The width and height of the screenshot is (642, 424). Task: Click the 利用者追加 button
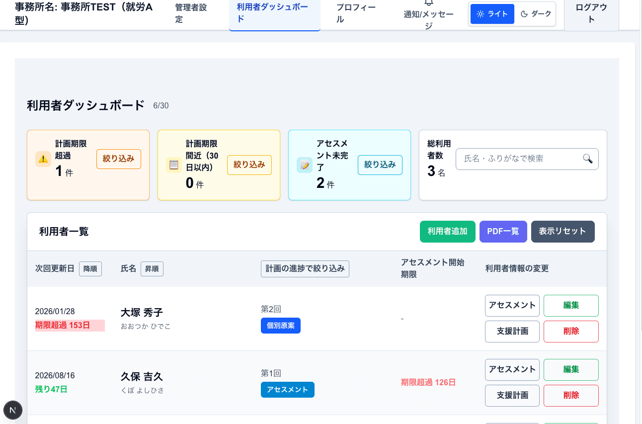point(448,232)
